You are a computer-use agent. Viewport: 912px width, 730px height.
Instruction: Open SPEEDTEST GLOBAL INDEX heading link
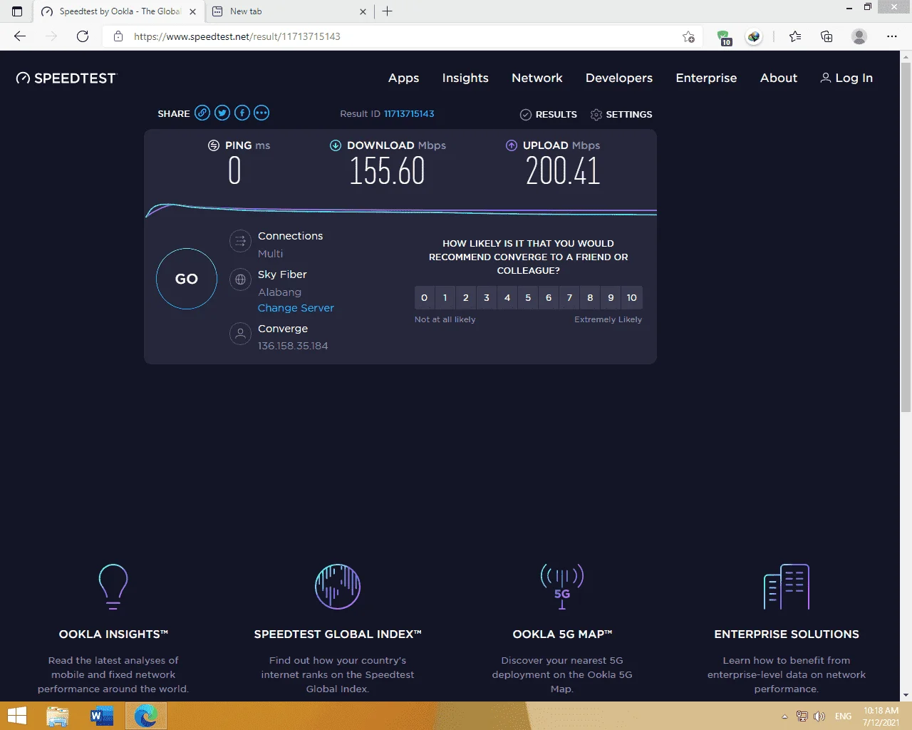point(338,634)
